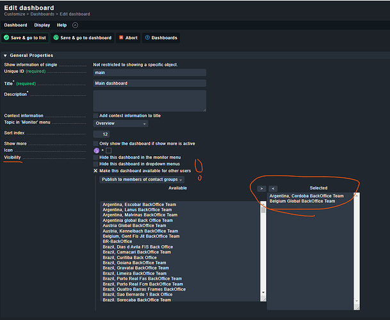Move selection right with > button
Viewport: 390px width, 320px height.
point(262,189)
